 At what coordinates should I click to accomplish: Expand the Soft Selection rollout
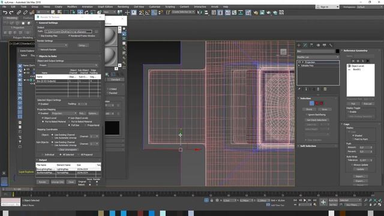click(308, 146)
